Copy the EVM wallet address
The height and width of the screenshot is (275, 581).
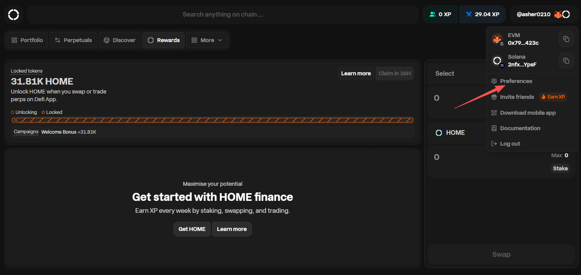pos(566,39)
